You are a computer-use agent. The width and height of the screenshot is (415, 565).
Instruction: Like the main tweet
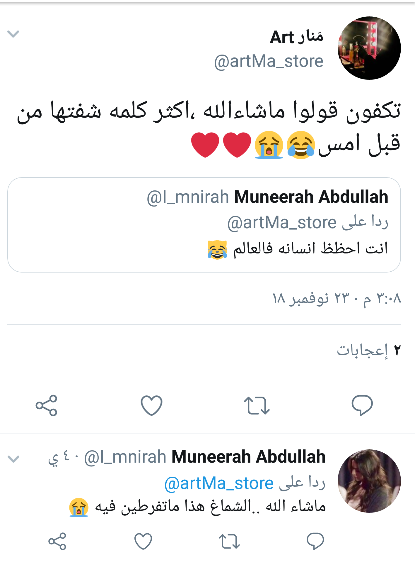151,405
